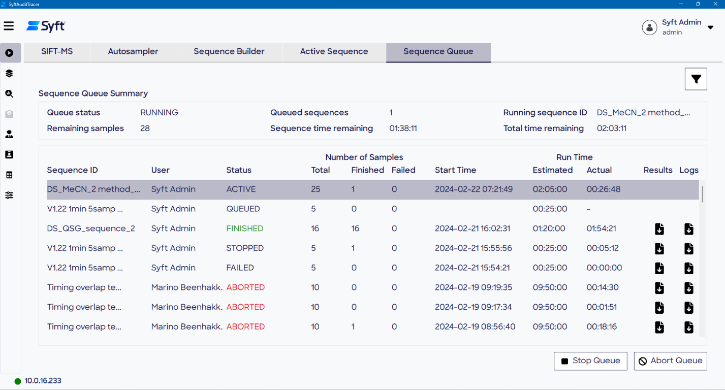Click the filter funnel icon button
Viewport: 725px width, 390px height.
click(x=696, y=79)
